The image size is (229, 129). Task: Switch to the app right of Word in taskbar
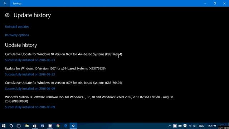click(50, 126)
